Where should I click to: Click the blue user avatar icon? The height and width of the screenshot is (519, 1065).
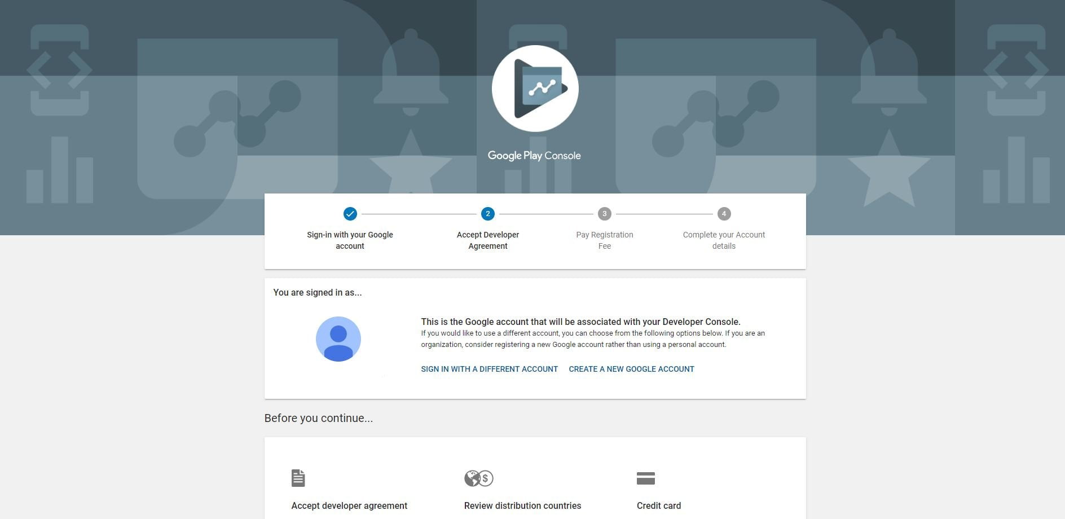coord(338,339)
